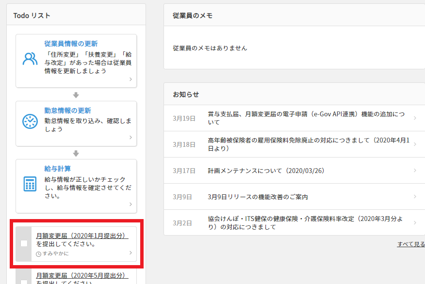Open the 勤怠情報の更新 card chevron
Image resolution: width=425 pixels, height=284 pixels.
tap(131, 138)
